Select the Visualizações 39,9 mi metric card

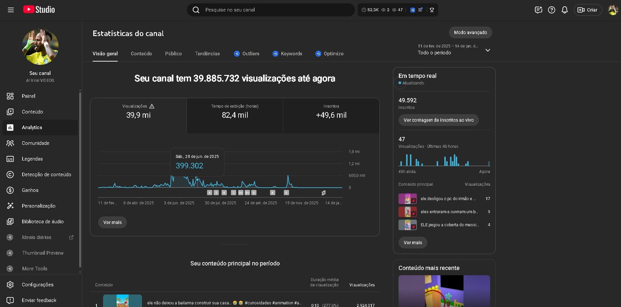point(139,116)
